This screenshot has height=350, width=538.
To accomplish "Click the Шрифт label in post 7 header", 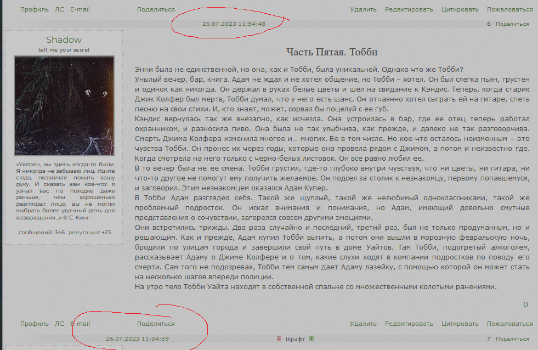I will 295,339.
